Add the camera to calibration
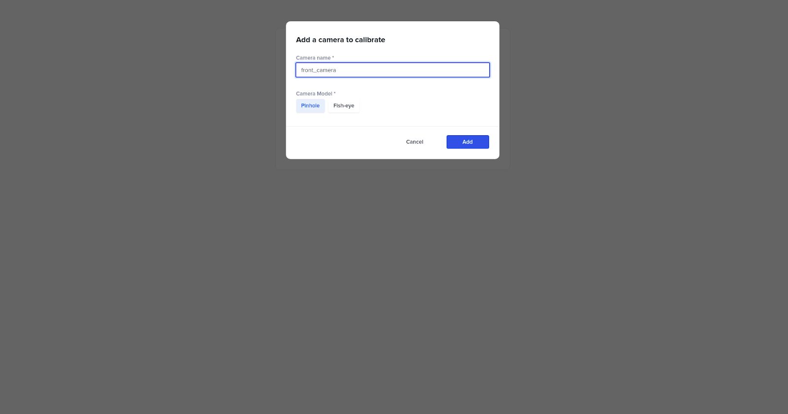 467,142
